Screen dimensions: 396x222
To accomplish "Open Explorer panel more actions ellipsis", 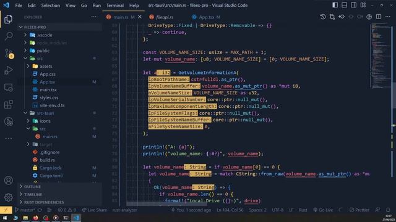I will (93, 17).
